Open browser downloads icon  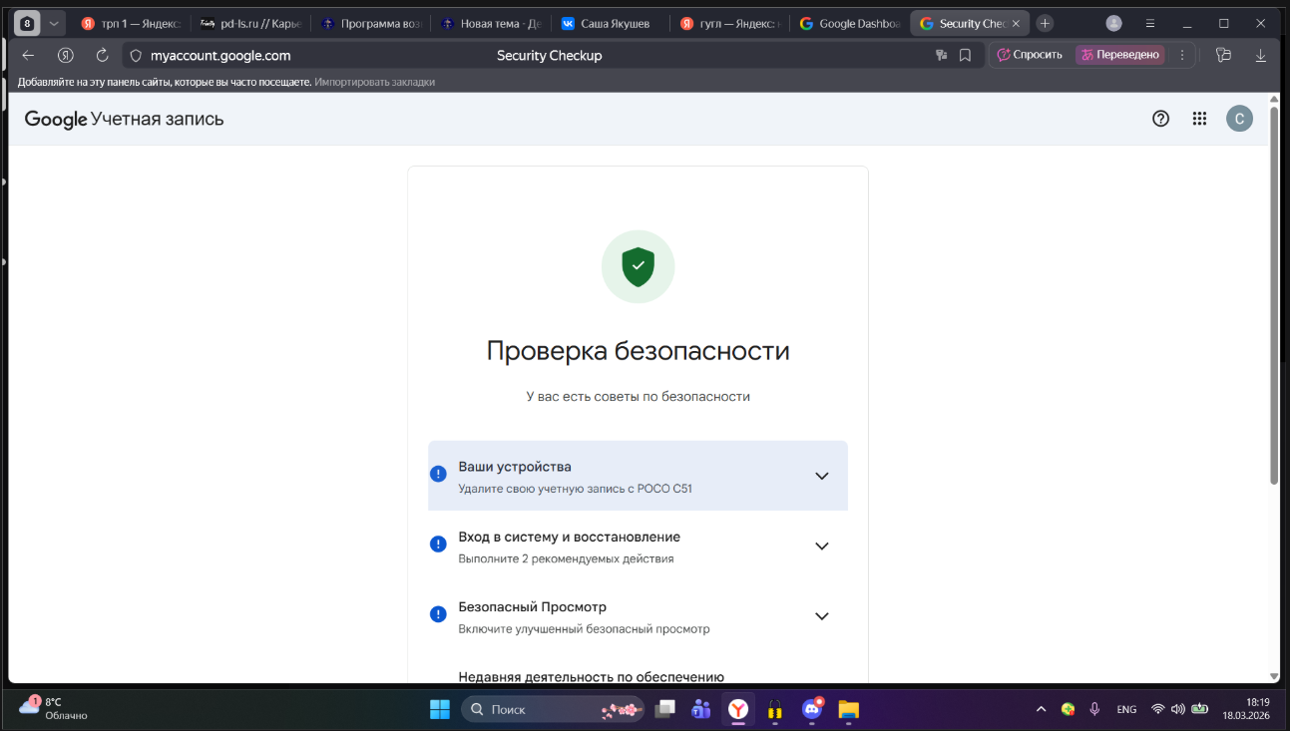[x=1260, y=56]
